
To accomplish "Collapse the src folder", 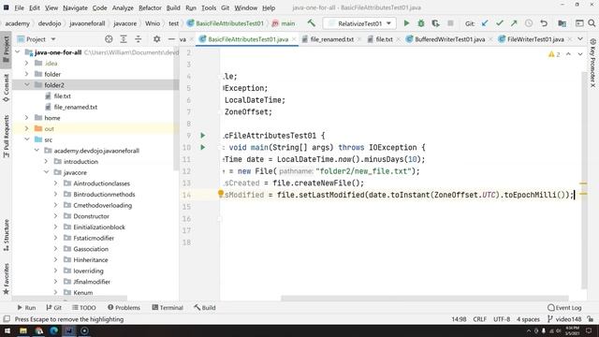I will tap(27, 139).
